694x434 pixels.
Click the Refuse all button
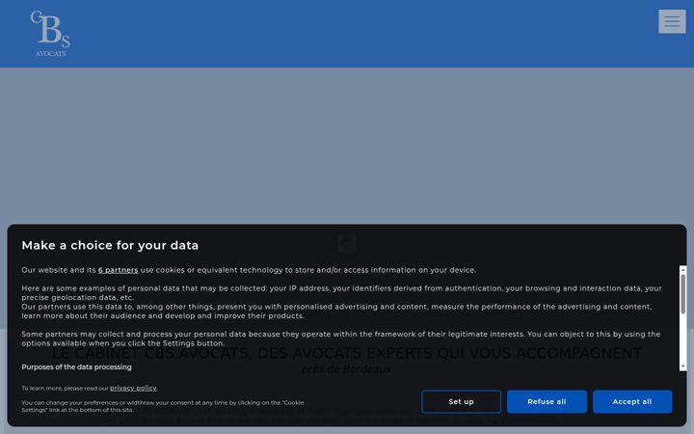(547, 401)
